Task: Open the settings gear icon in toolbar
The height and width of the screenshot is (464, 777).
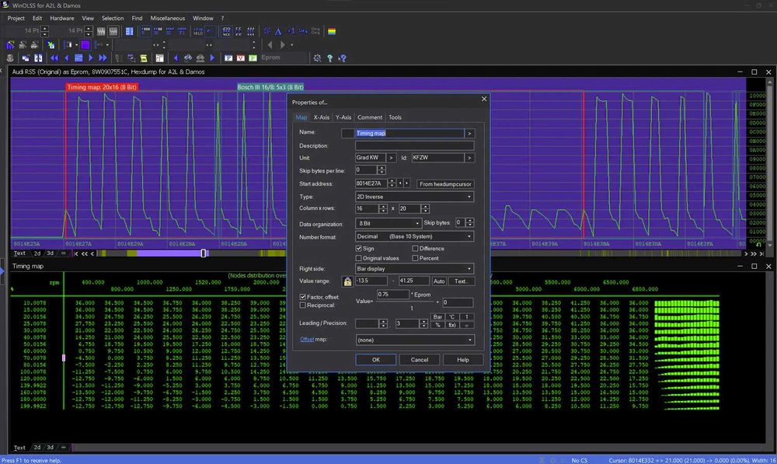Action: point(317,58)
